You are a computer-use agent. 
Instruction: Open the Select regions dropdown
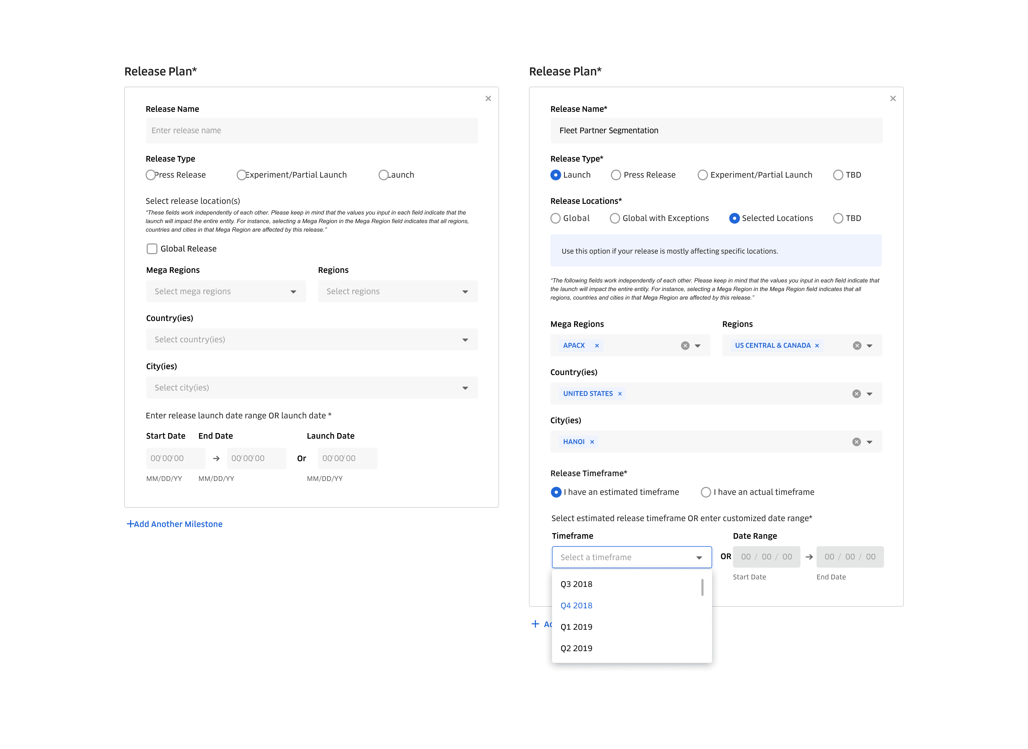pos(398,291)
